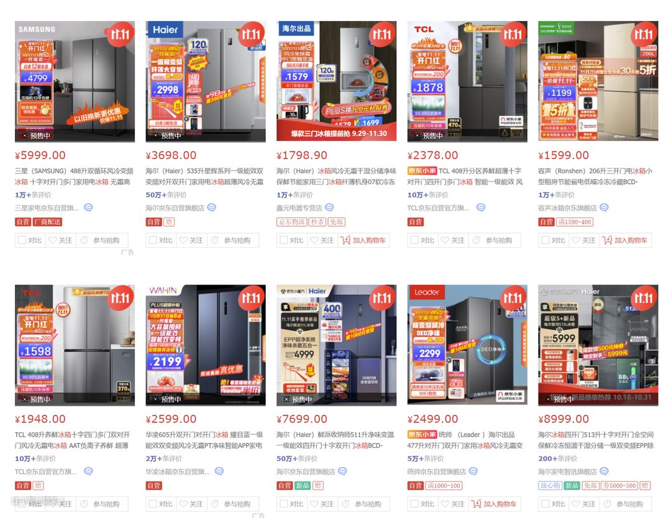Click heart 关注 for Samsung 488升 fridge
Viewport: 671px width, 518px height.
60,240
